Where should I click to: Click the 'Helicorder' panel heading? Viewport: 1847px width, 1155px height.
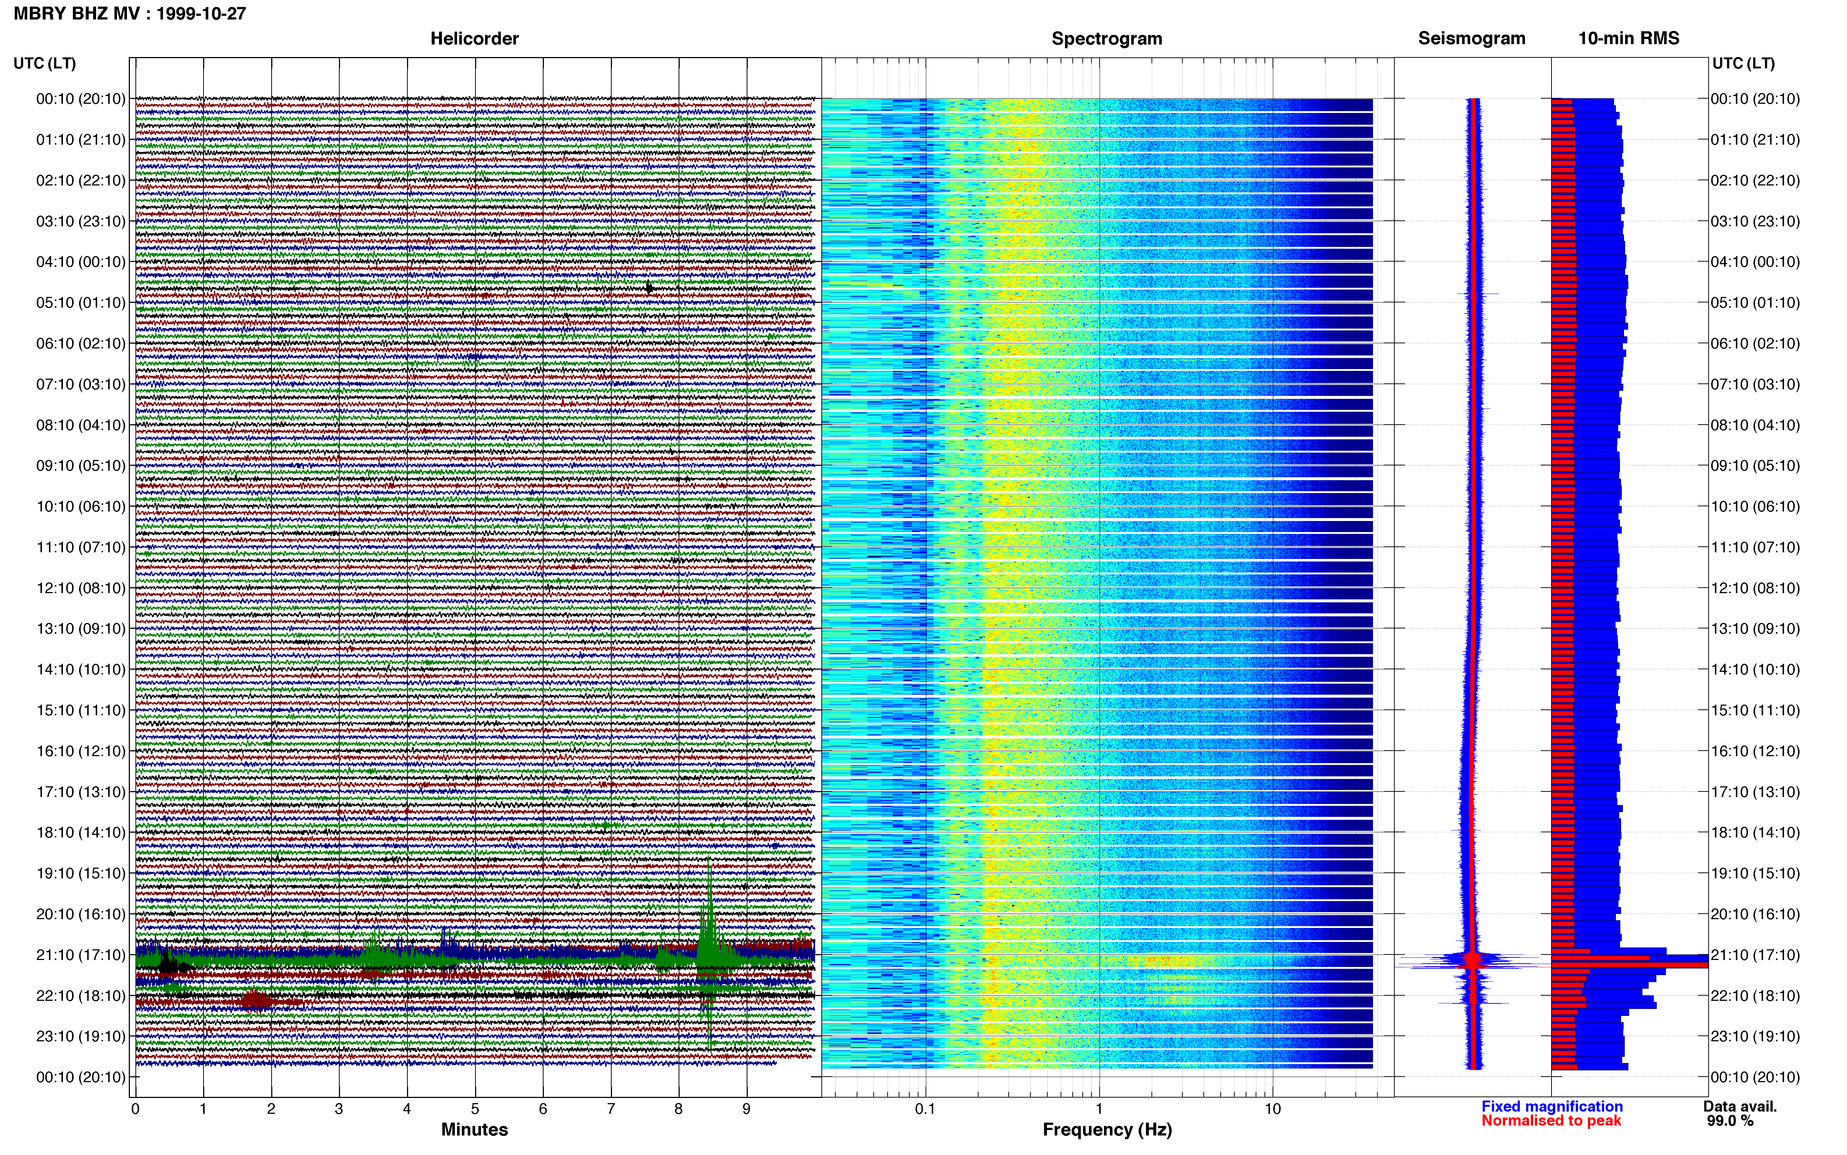(474, 38)
